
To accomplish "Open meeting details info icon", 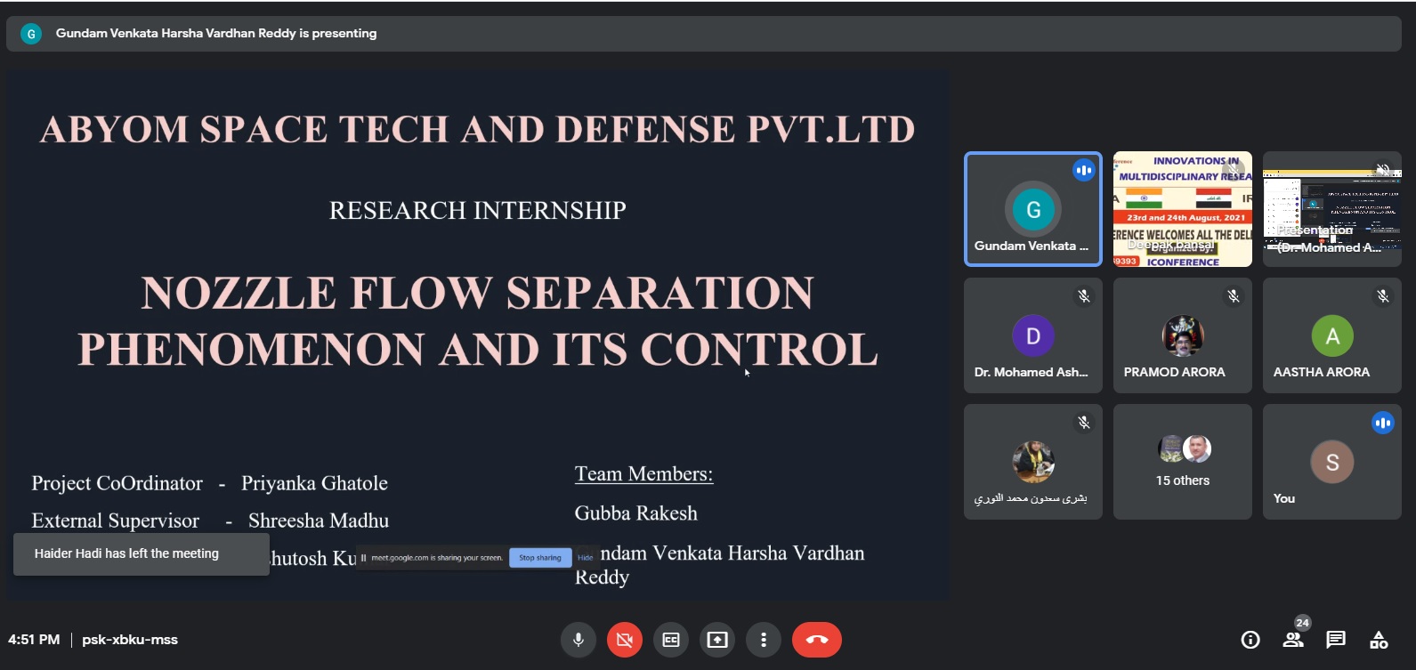I will [1250, 640].
